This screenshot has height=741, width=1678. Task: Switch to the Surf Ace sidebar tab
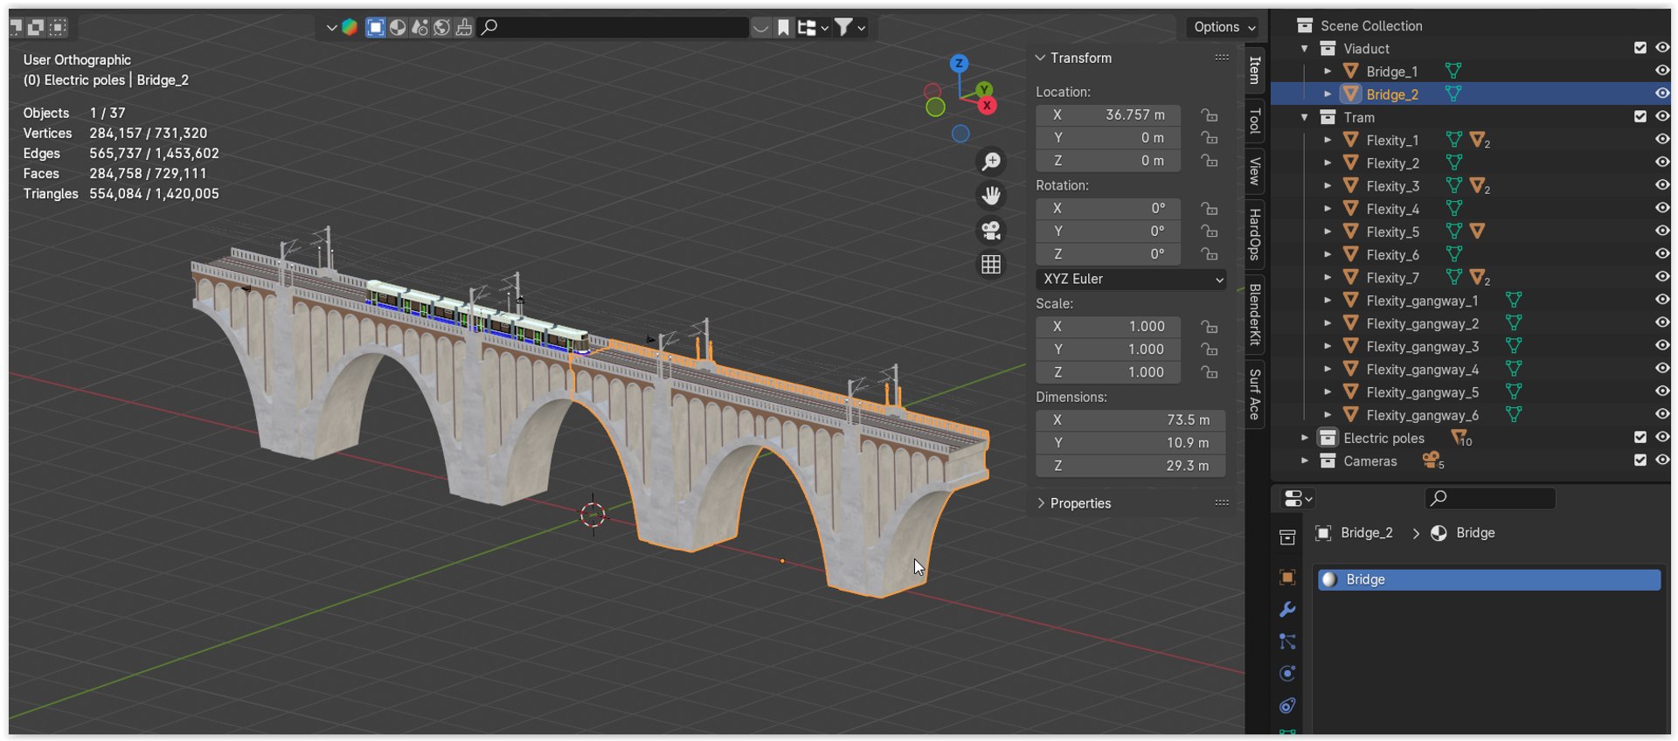[x=1255, y=394]
